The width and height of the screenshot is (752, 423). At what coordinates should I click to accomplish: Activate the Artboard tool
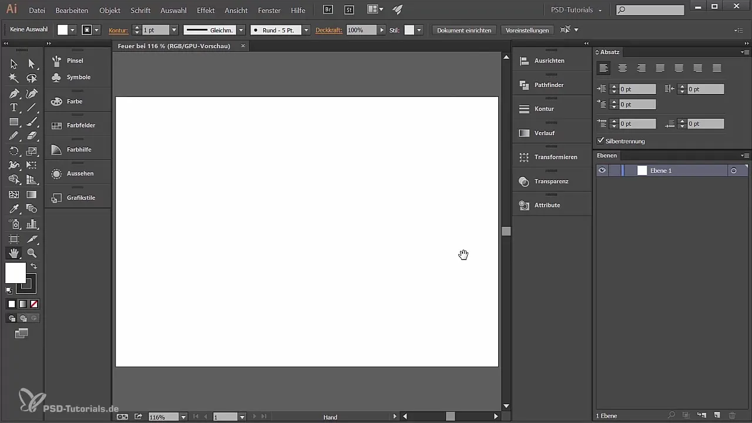tap(14, 239)
